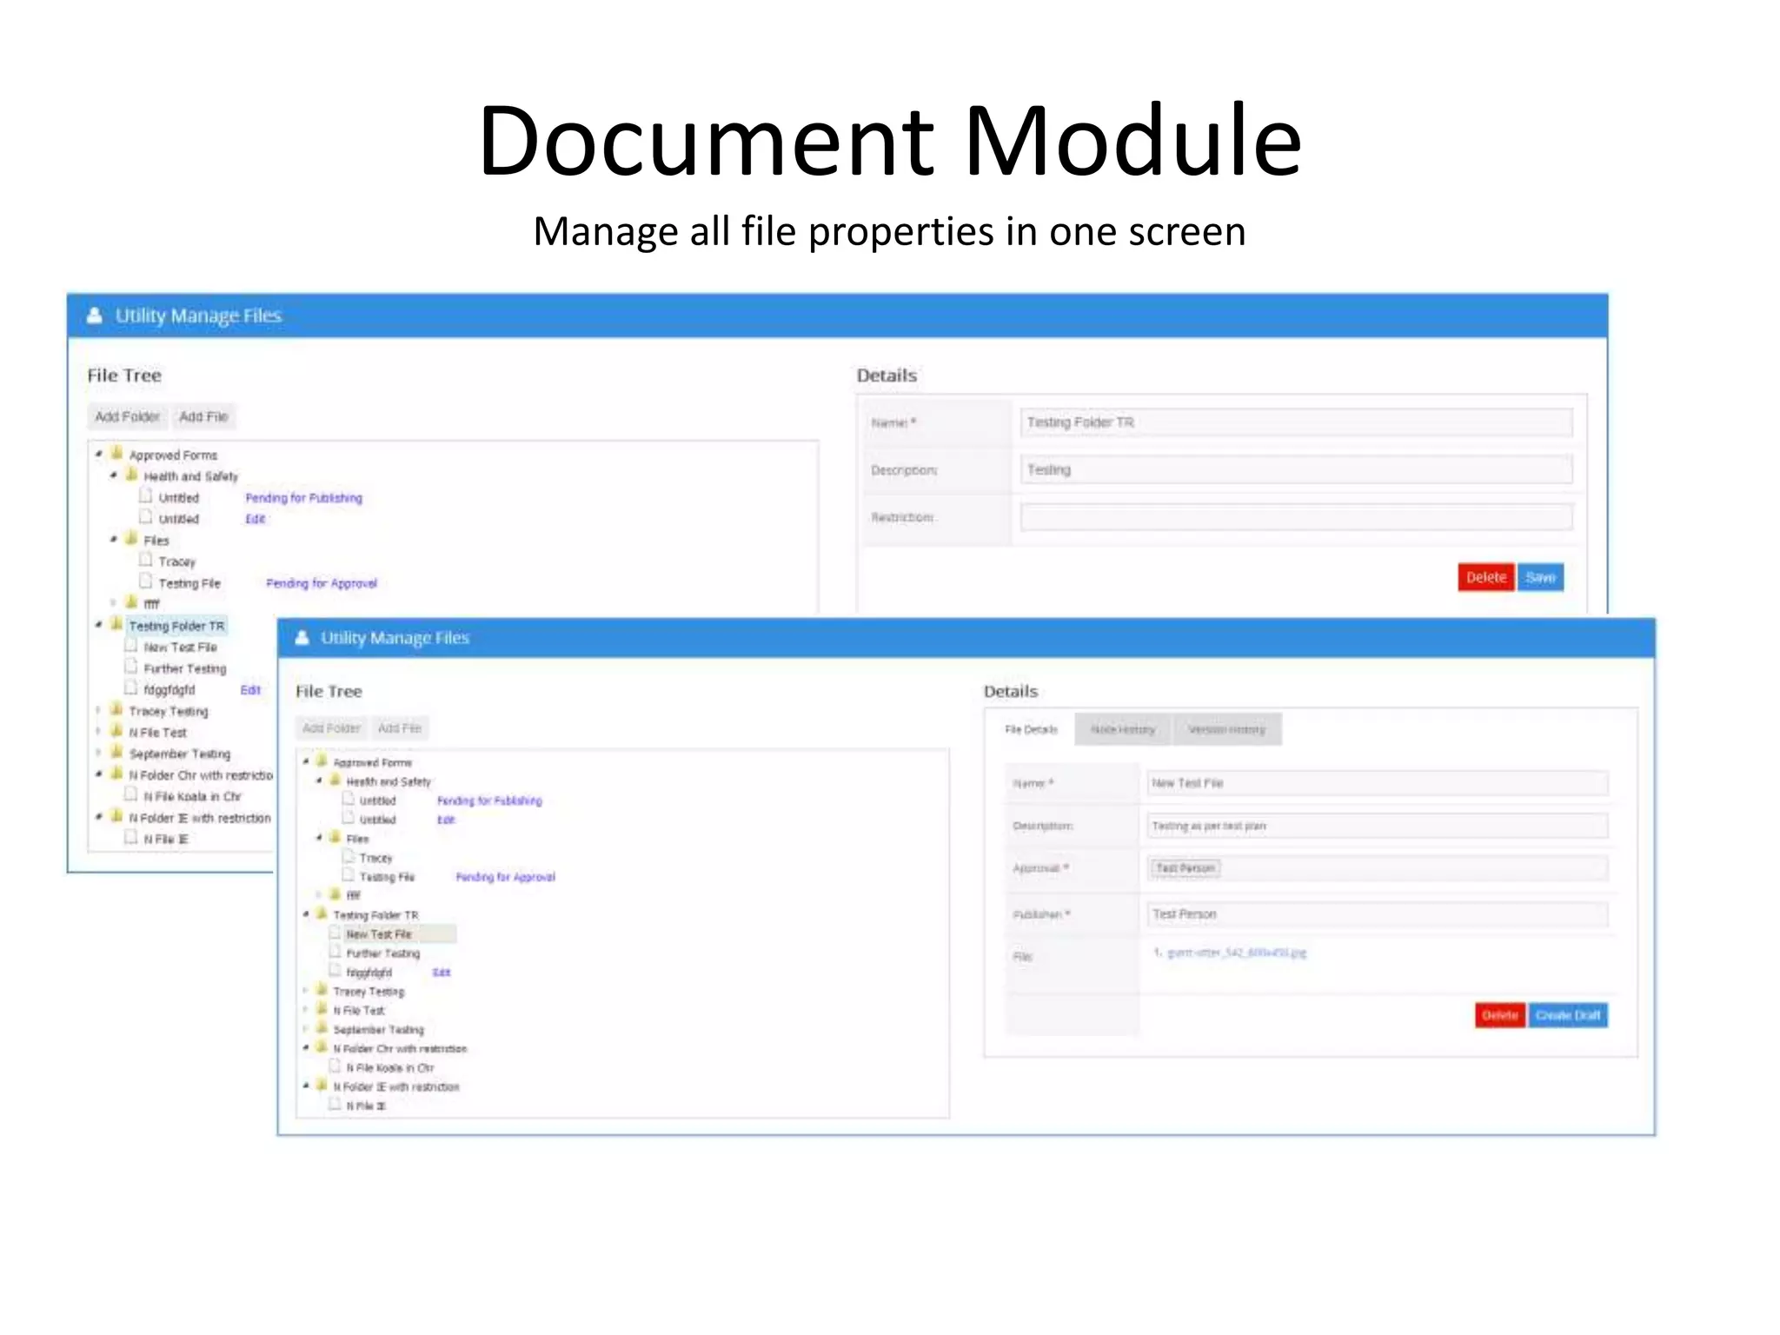Click the Testing Folder TR folder icon in front window

(322, 913)
